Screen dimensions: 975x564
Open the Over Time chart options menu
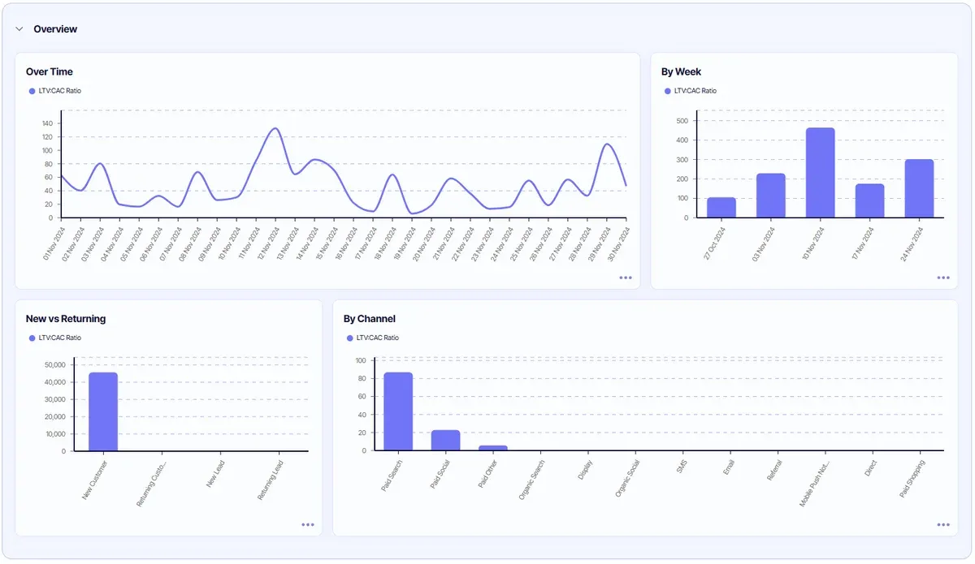coord(626,278)
